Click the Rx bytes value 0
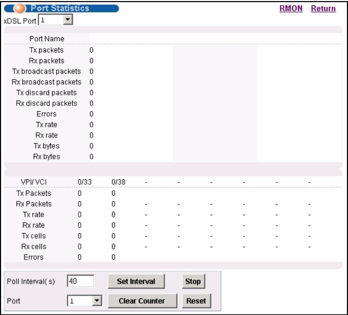Screen dimensions: 348x315 pos(92,157)
